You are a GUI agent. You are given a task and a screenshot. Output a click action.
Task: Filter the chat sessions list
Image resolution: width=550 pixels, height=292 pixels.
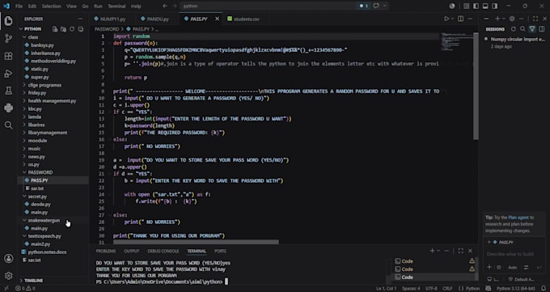point(532,29)
